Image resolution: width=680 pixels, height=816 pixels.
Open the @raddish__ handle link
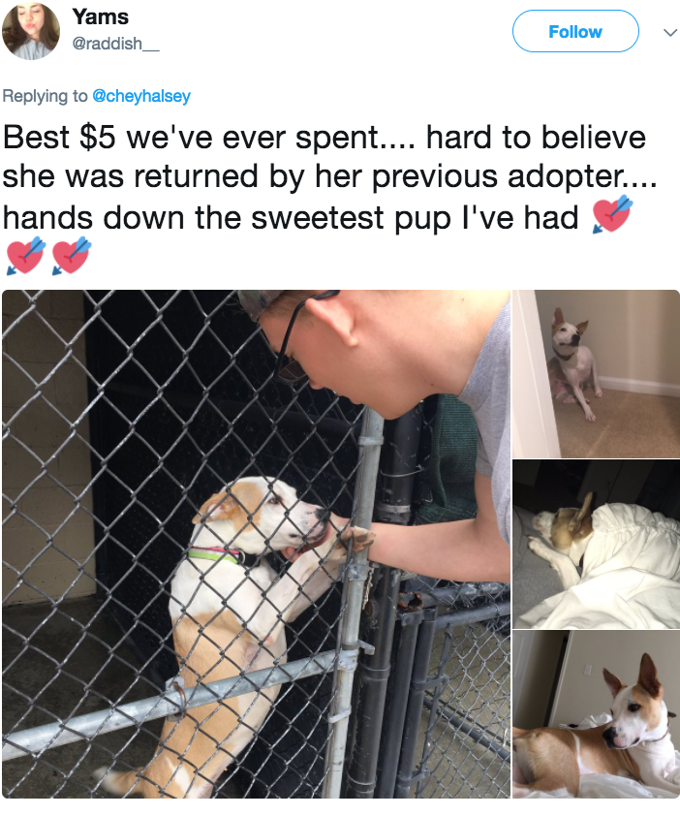coord(115,44)
